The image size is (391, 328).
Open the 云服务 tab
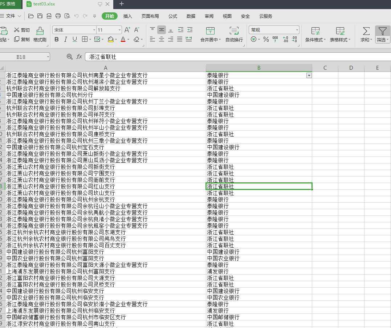pos(266,16)
